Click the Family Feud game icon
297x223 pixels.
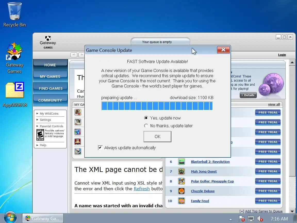(x=181, y=201)
